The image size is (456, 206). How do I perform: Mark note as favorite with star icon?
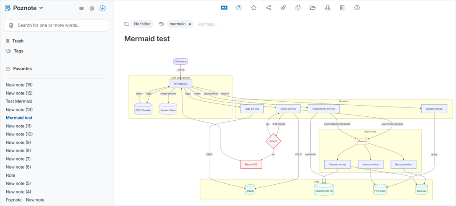tap(253, 8)
